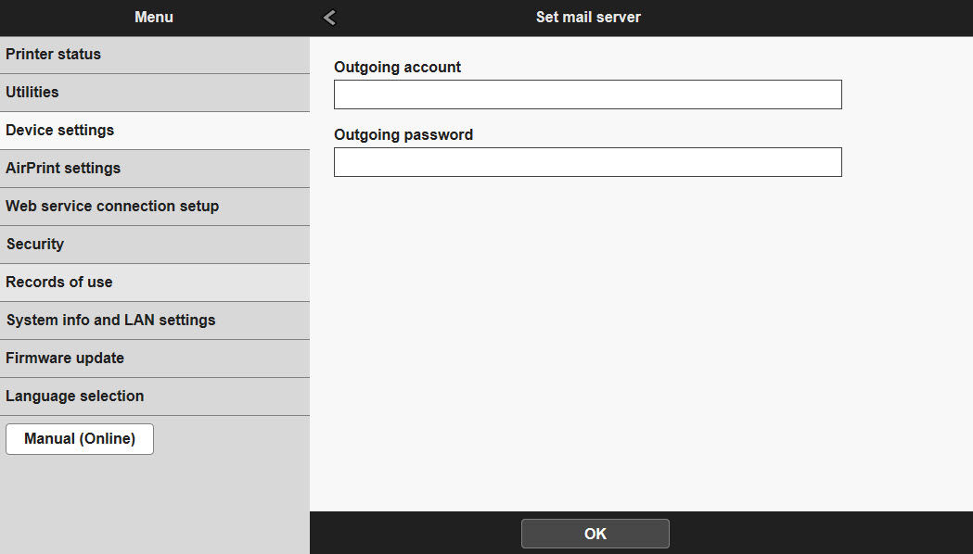Click the Outgoing password label
This screenshot has height=554, width=973.
[403, 134]
